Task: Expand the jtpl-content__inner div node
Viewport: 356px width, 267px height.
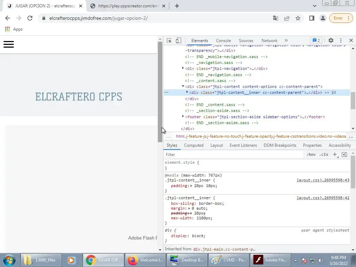Action: click(187, 92)
